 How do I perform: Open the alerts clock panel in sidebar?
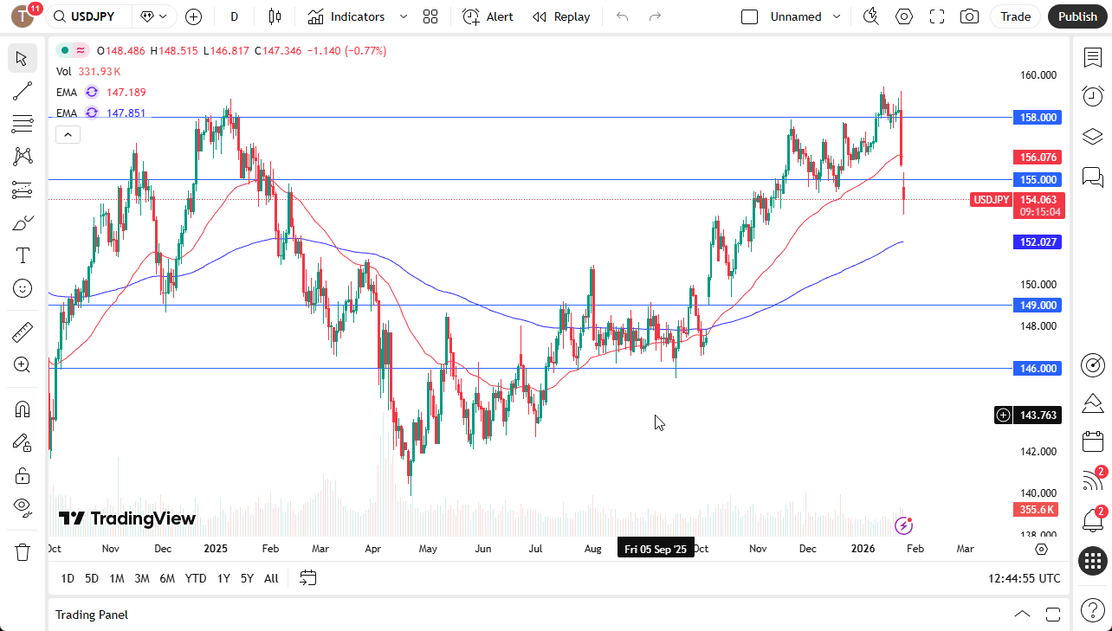1093,96
